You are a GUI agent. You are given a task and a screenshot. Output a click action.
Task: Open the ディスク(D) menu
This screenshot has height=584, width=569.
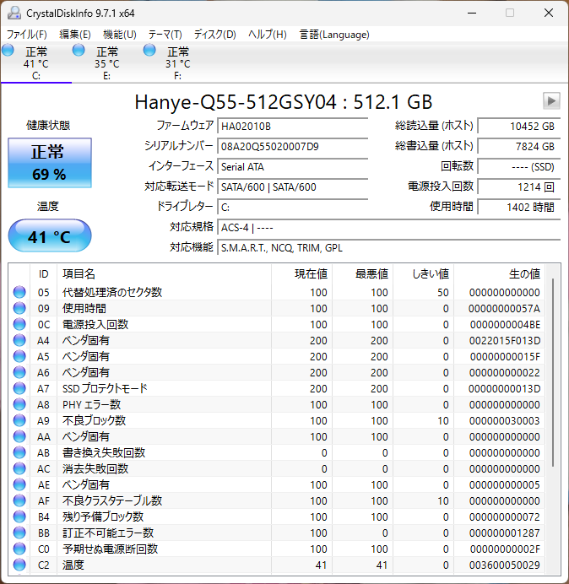(215, 35)
